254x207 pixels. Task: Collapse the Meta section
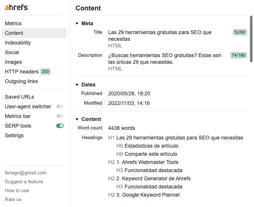77,24
